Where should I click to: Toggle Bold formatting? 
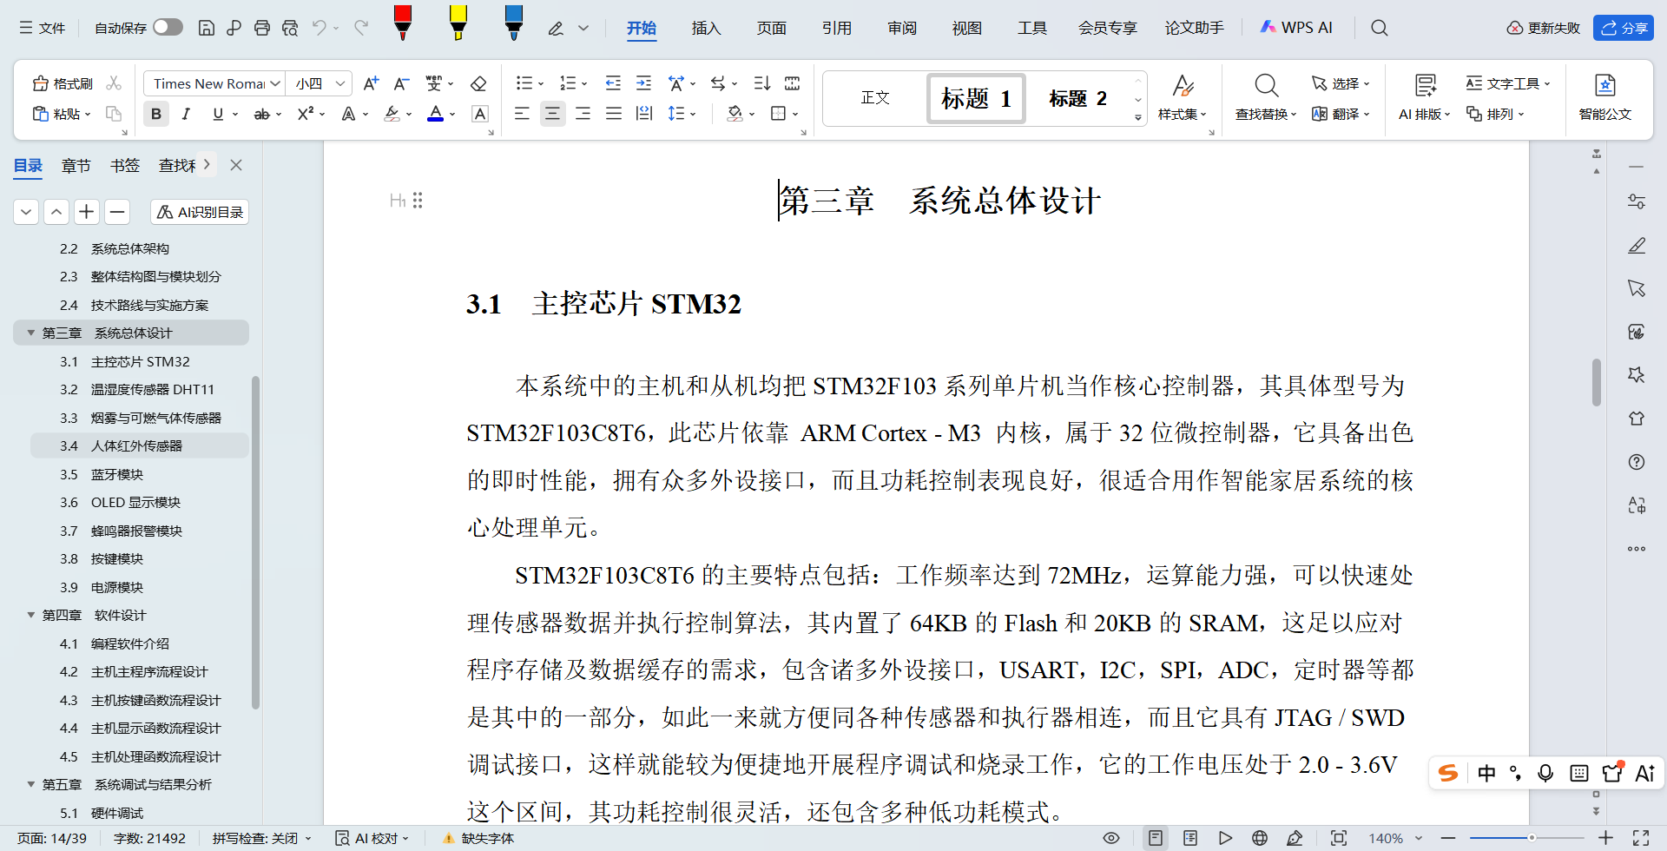tap(156, 114)
